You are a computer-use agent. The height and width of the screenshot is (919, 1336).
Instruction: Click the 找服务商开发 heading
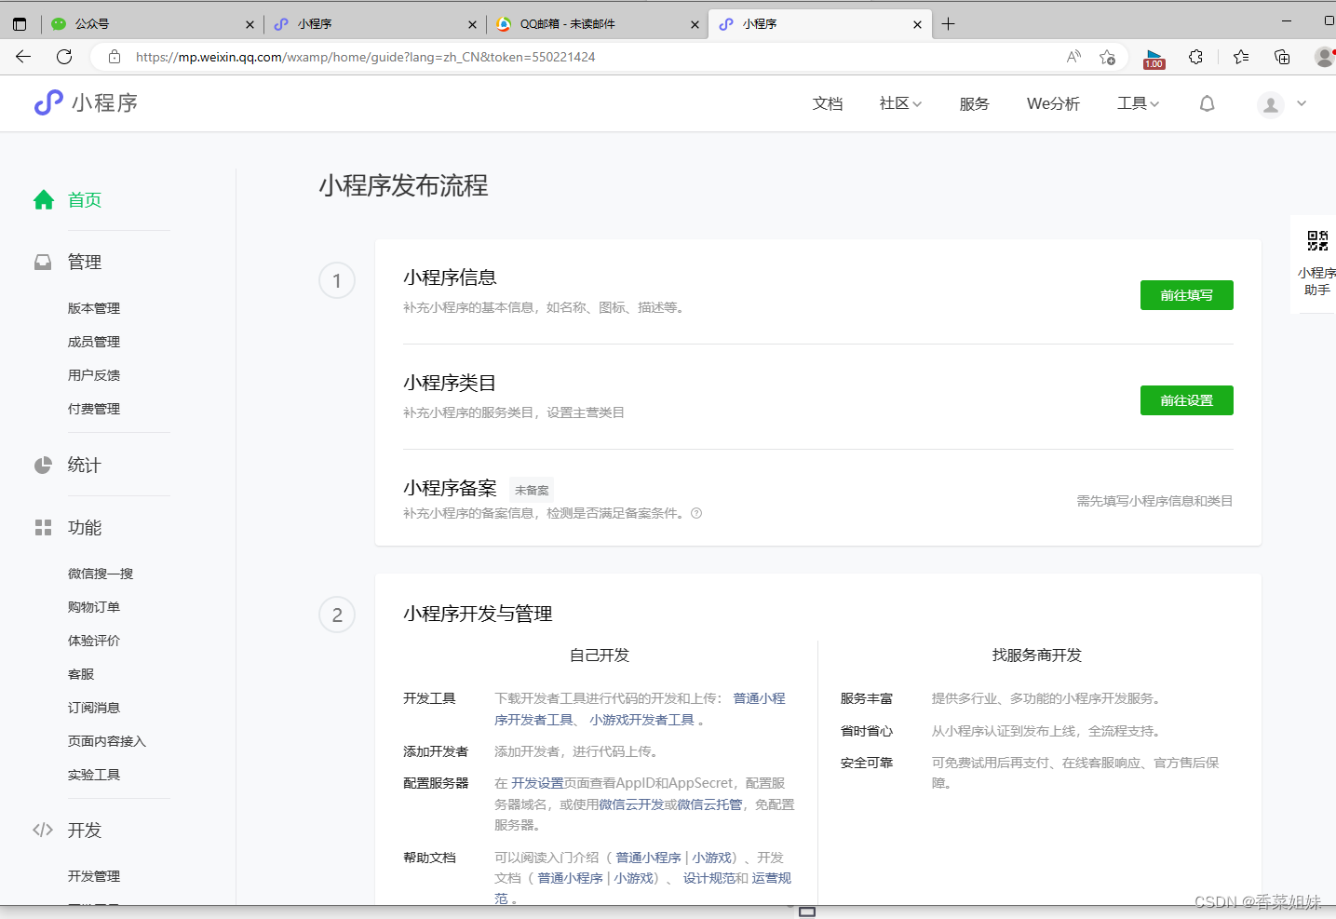(x=1037, y=655)
